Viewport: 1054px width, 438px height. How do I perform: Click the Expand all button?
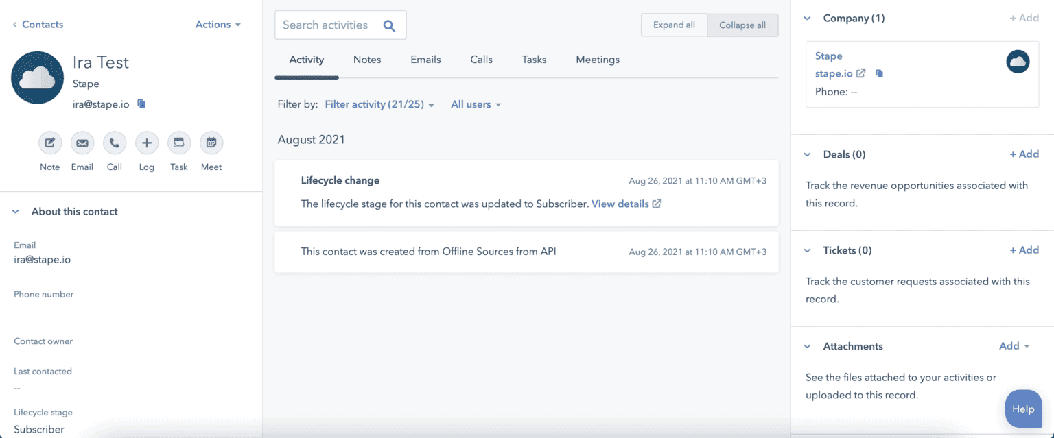[x=674, y=25]
